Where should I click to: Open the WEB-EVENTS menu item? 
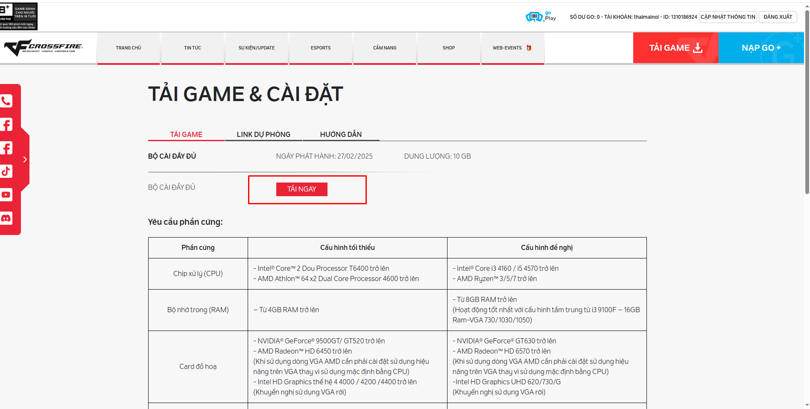[512, 48]
